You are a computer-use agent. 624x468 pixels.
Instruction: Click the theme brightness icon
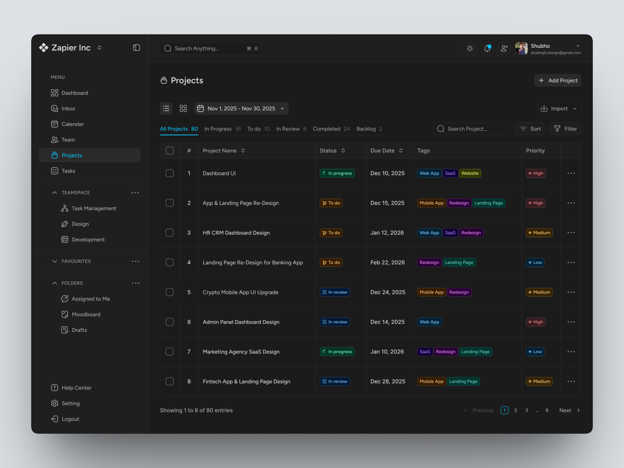click(470, 48)
